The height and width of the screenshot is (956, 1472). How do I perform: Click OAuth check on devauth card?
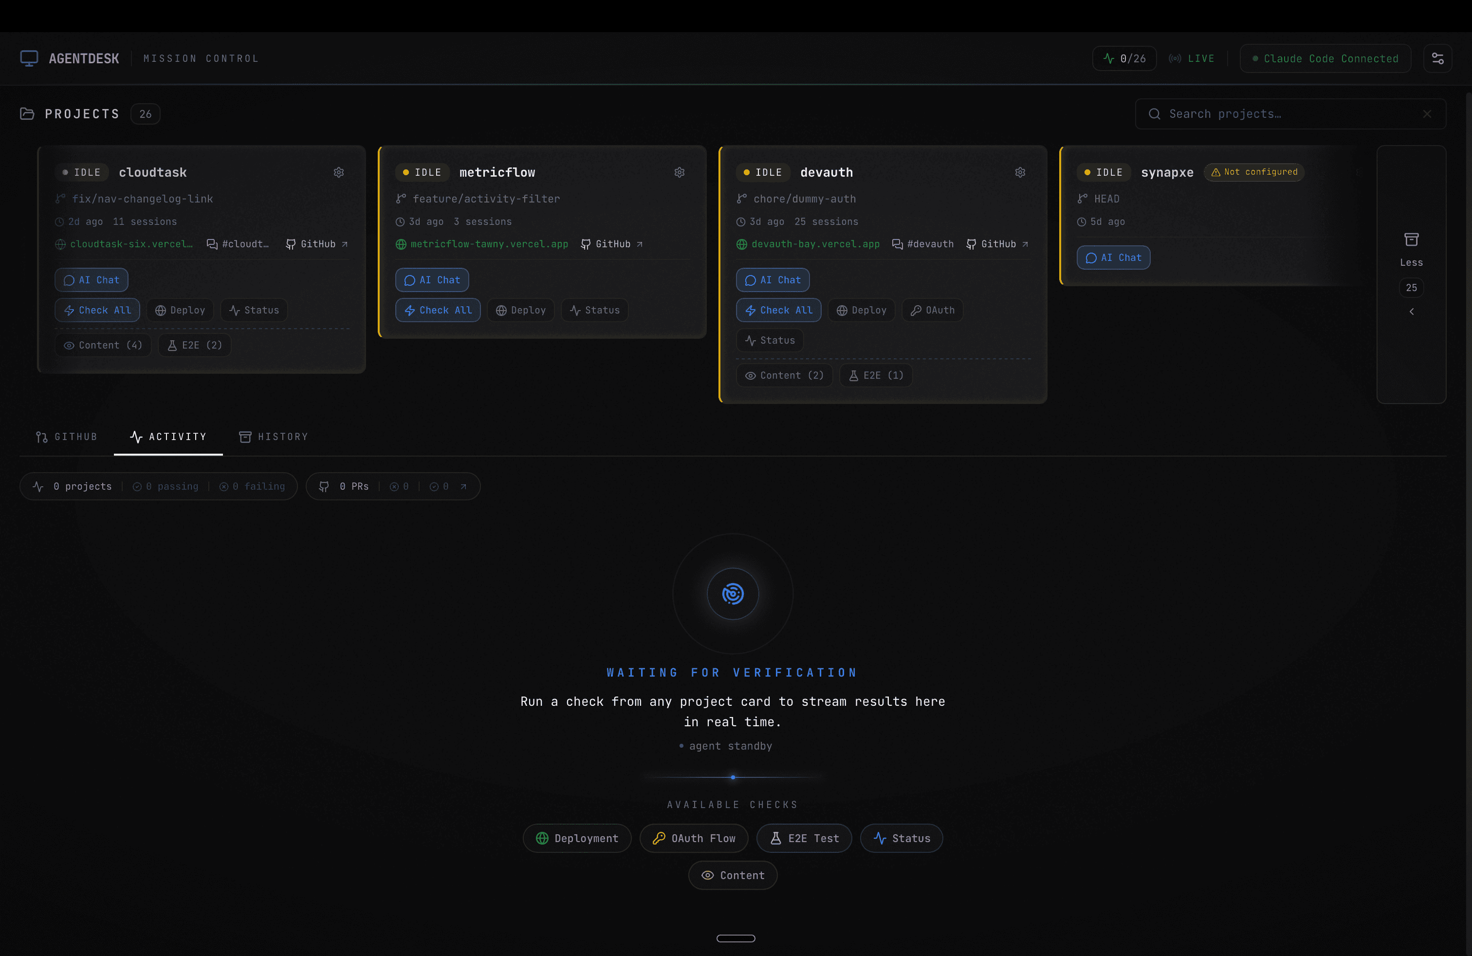click(933, 311)
